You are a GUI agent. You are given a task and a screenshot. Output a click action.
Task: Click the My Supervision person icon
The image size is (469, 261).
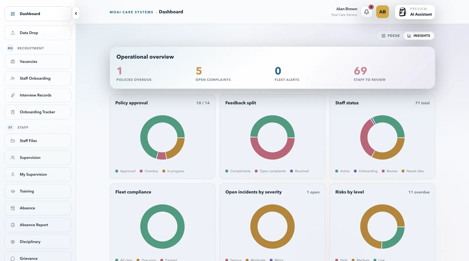click(x=13, y=175)
